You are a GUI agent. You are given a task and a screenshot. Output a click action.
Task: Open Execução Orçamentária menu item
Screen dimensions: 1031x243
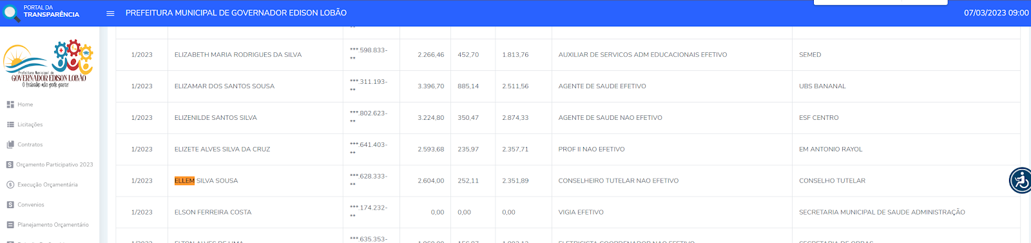click(x=48, y=185)
